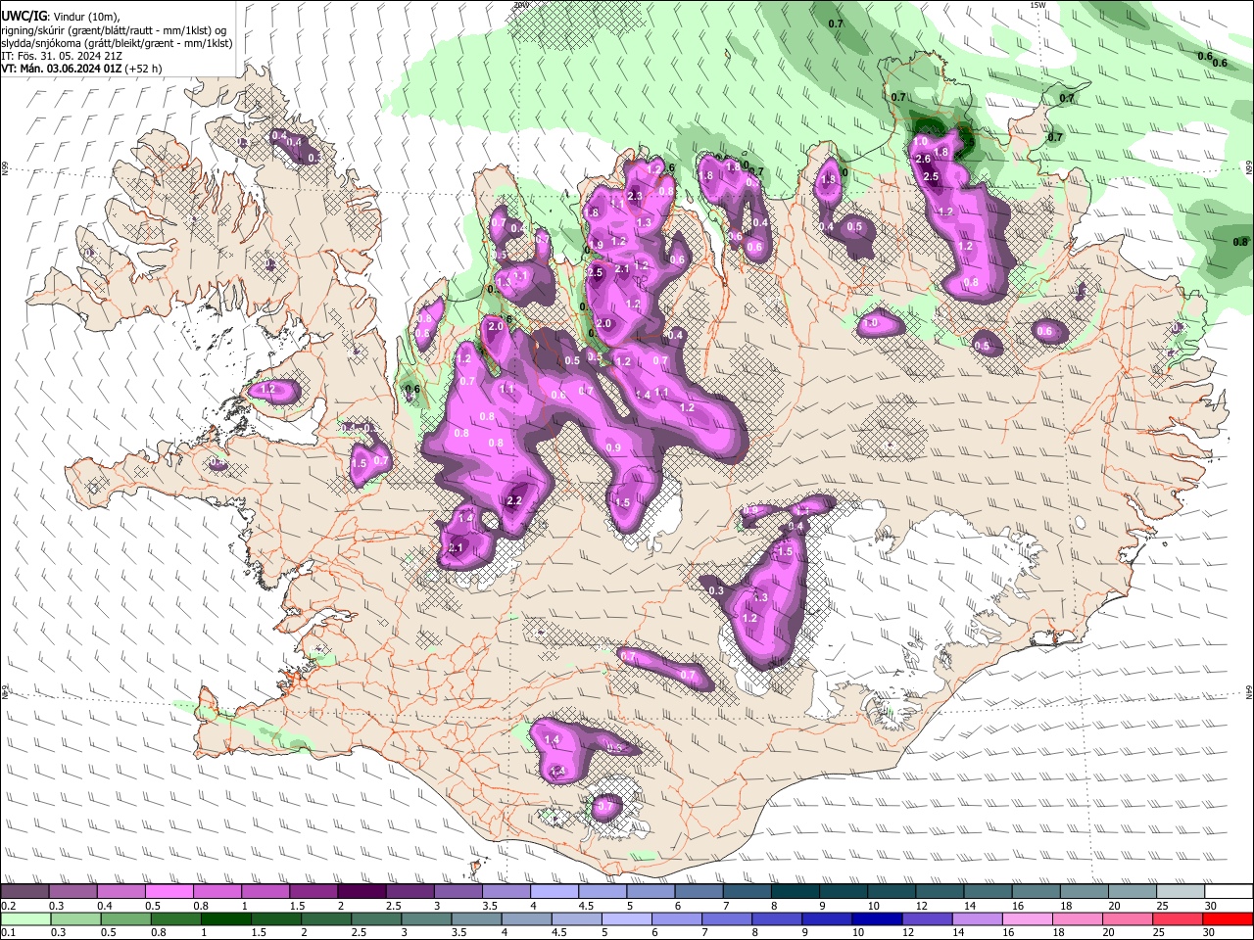Click the white 30 swatch at upper legend end
This screenshot has height=940, width=1254.
[x=1230, y=892]
